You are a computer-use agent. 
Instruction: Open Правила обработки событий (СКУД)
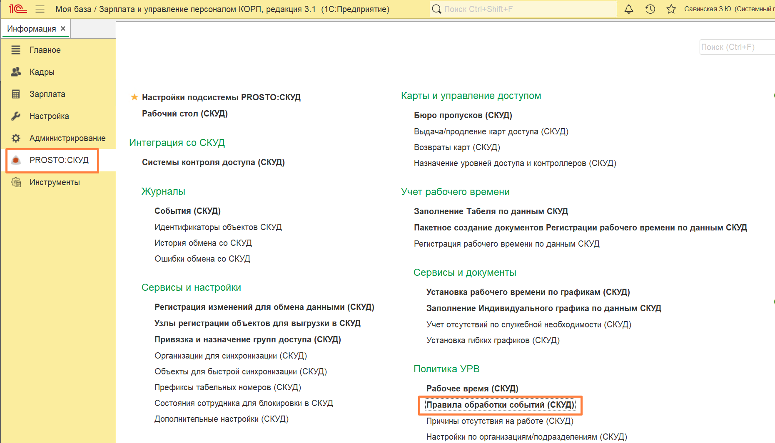click(500, 405)
